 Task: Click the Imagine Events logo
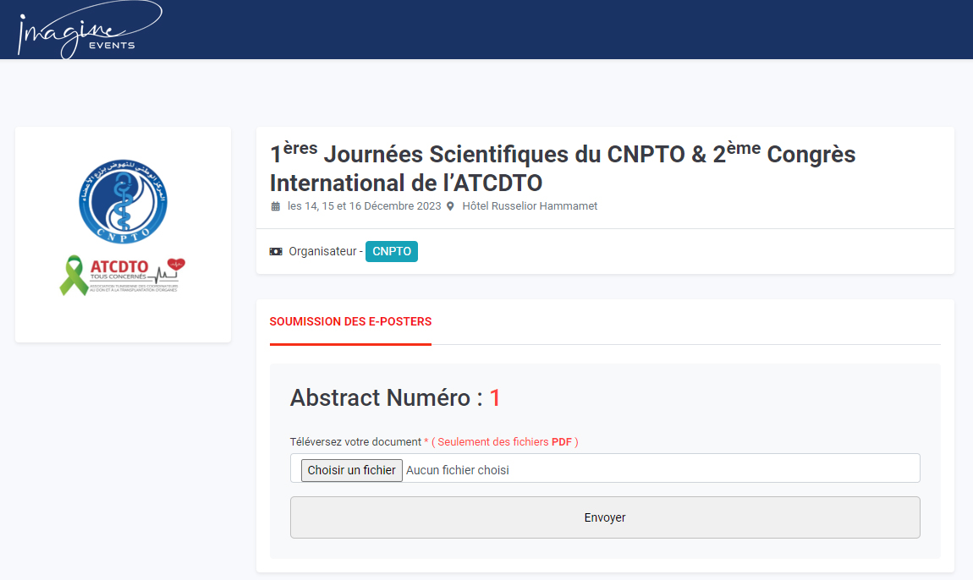(90, 30)
